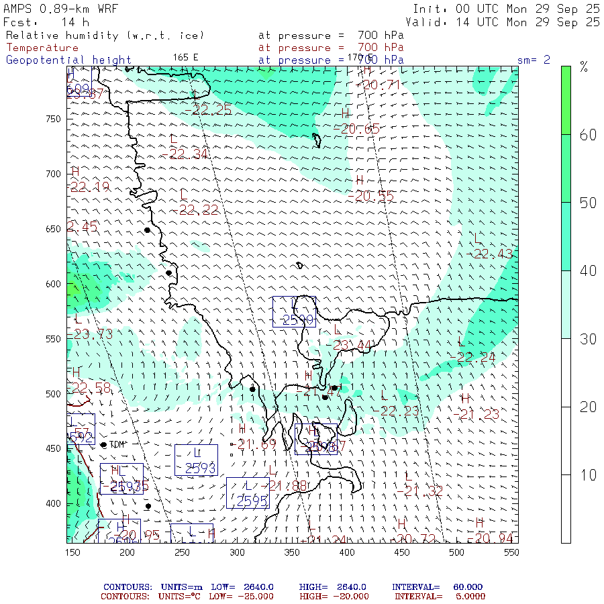Click the -21.69 temperature high value
This screenshot has width=604, height=604.
(254, 444)
